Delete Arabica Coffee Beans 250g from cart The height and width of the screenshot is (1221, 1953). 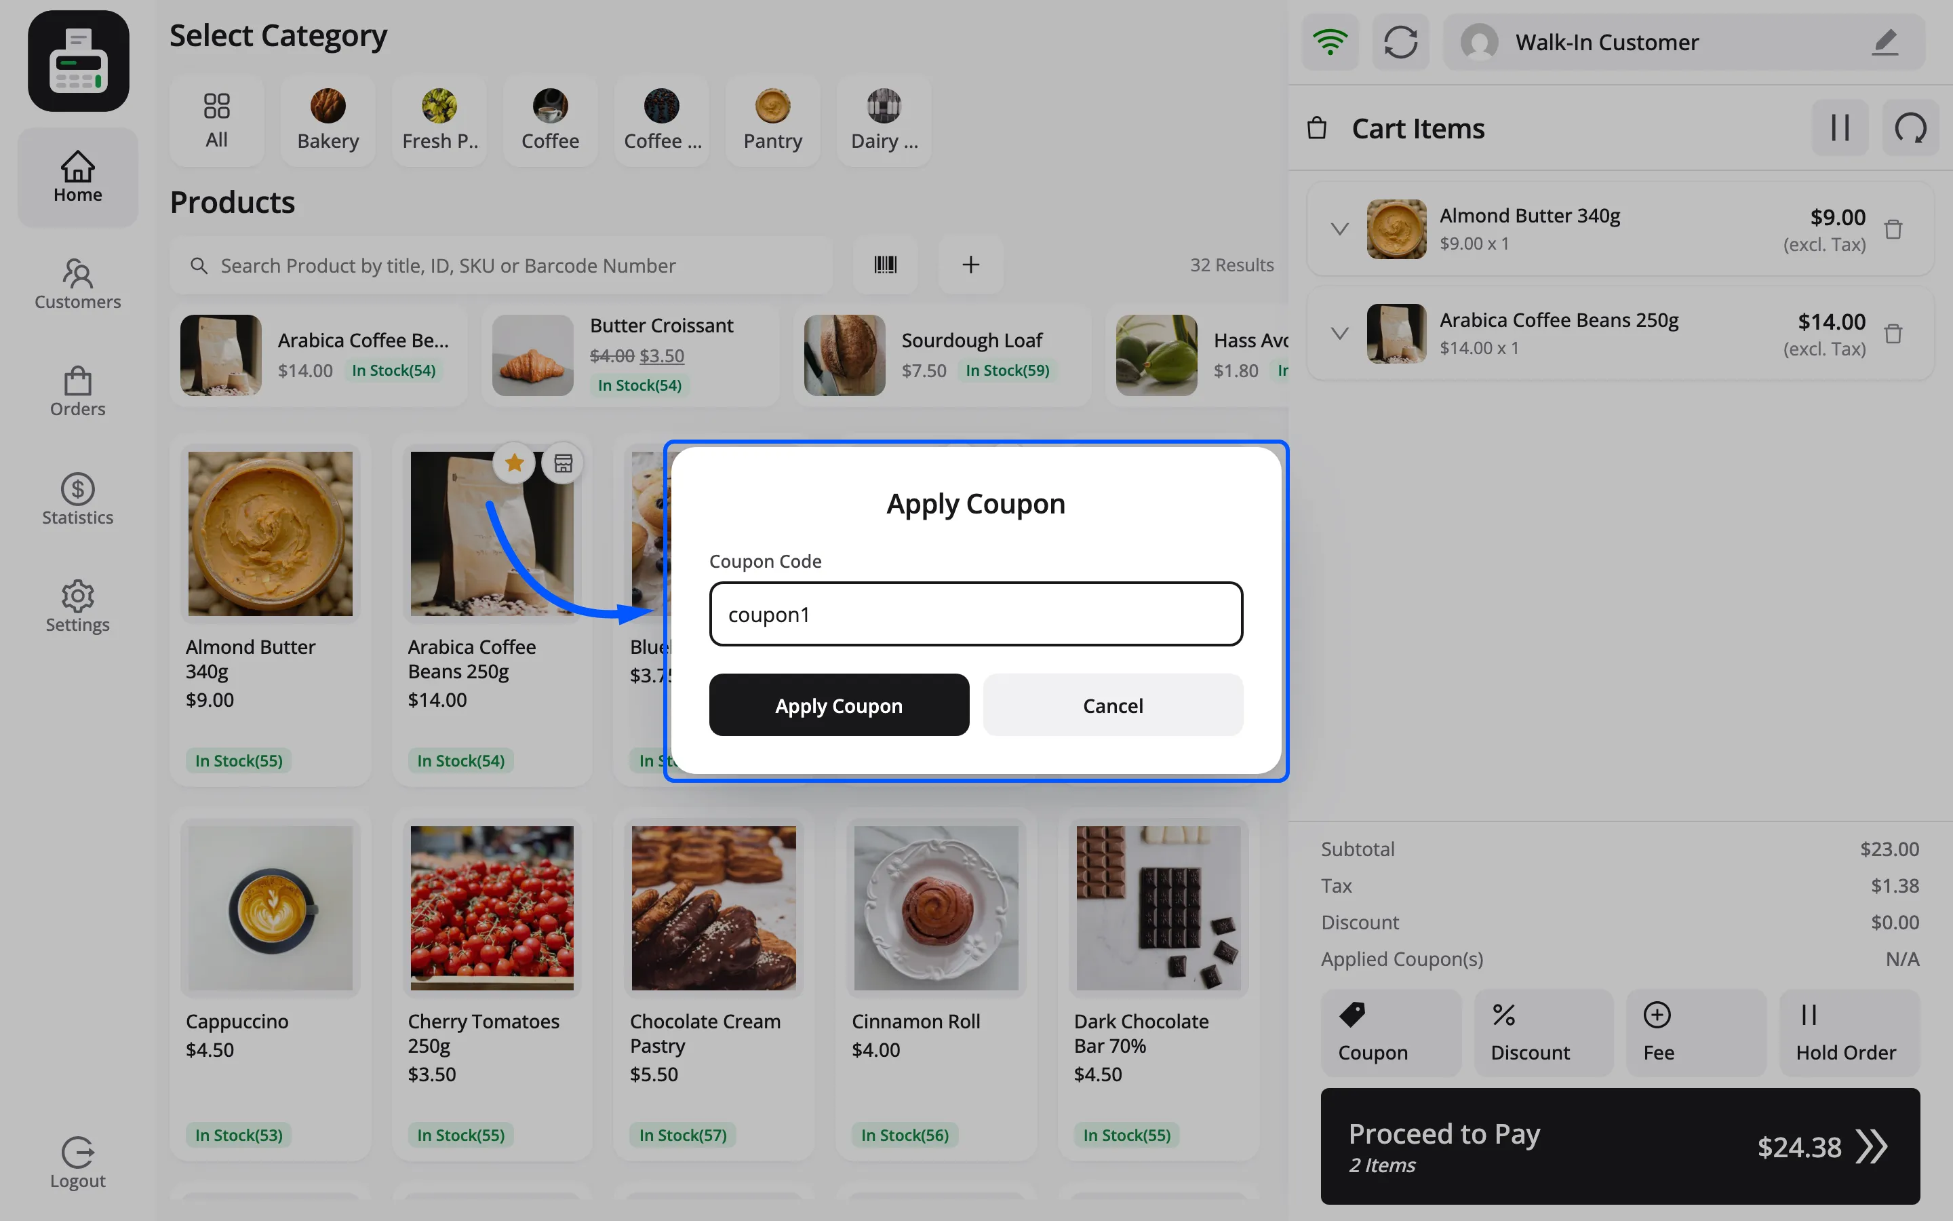(x=1893, y=334)
